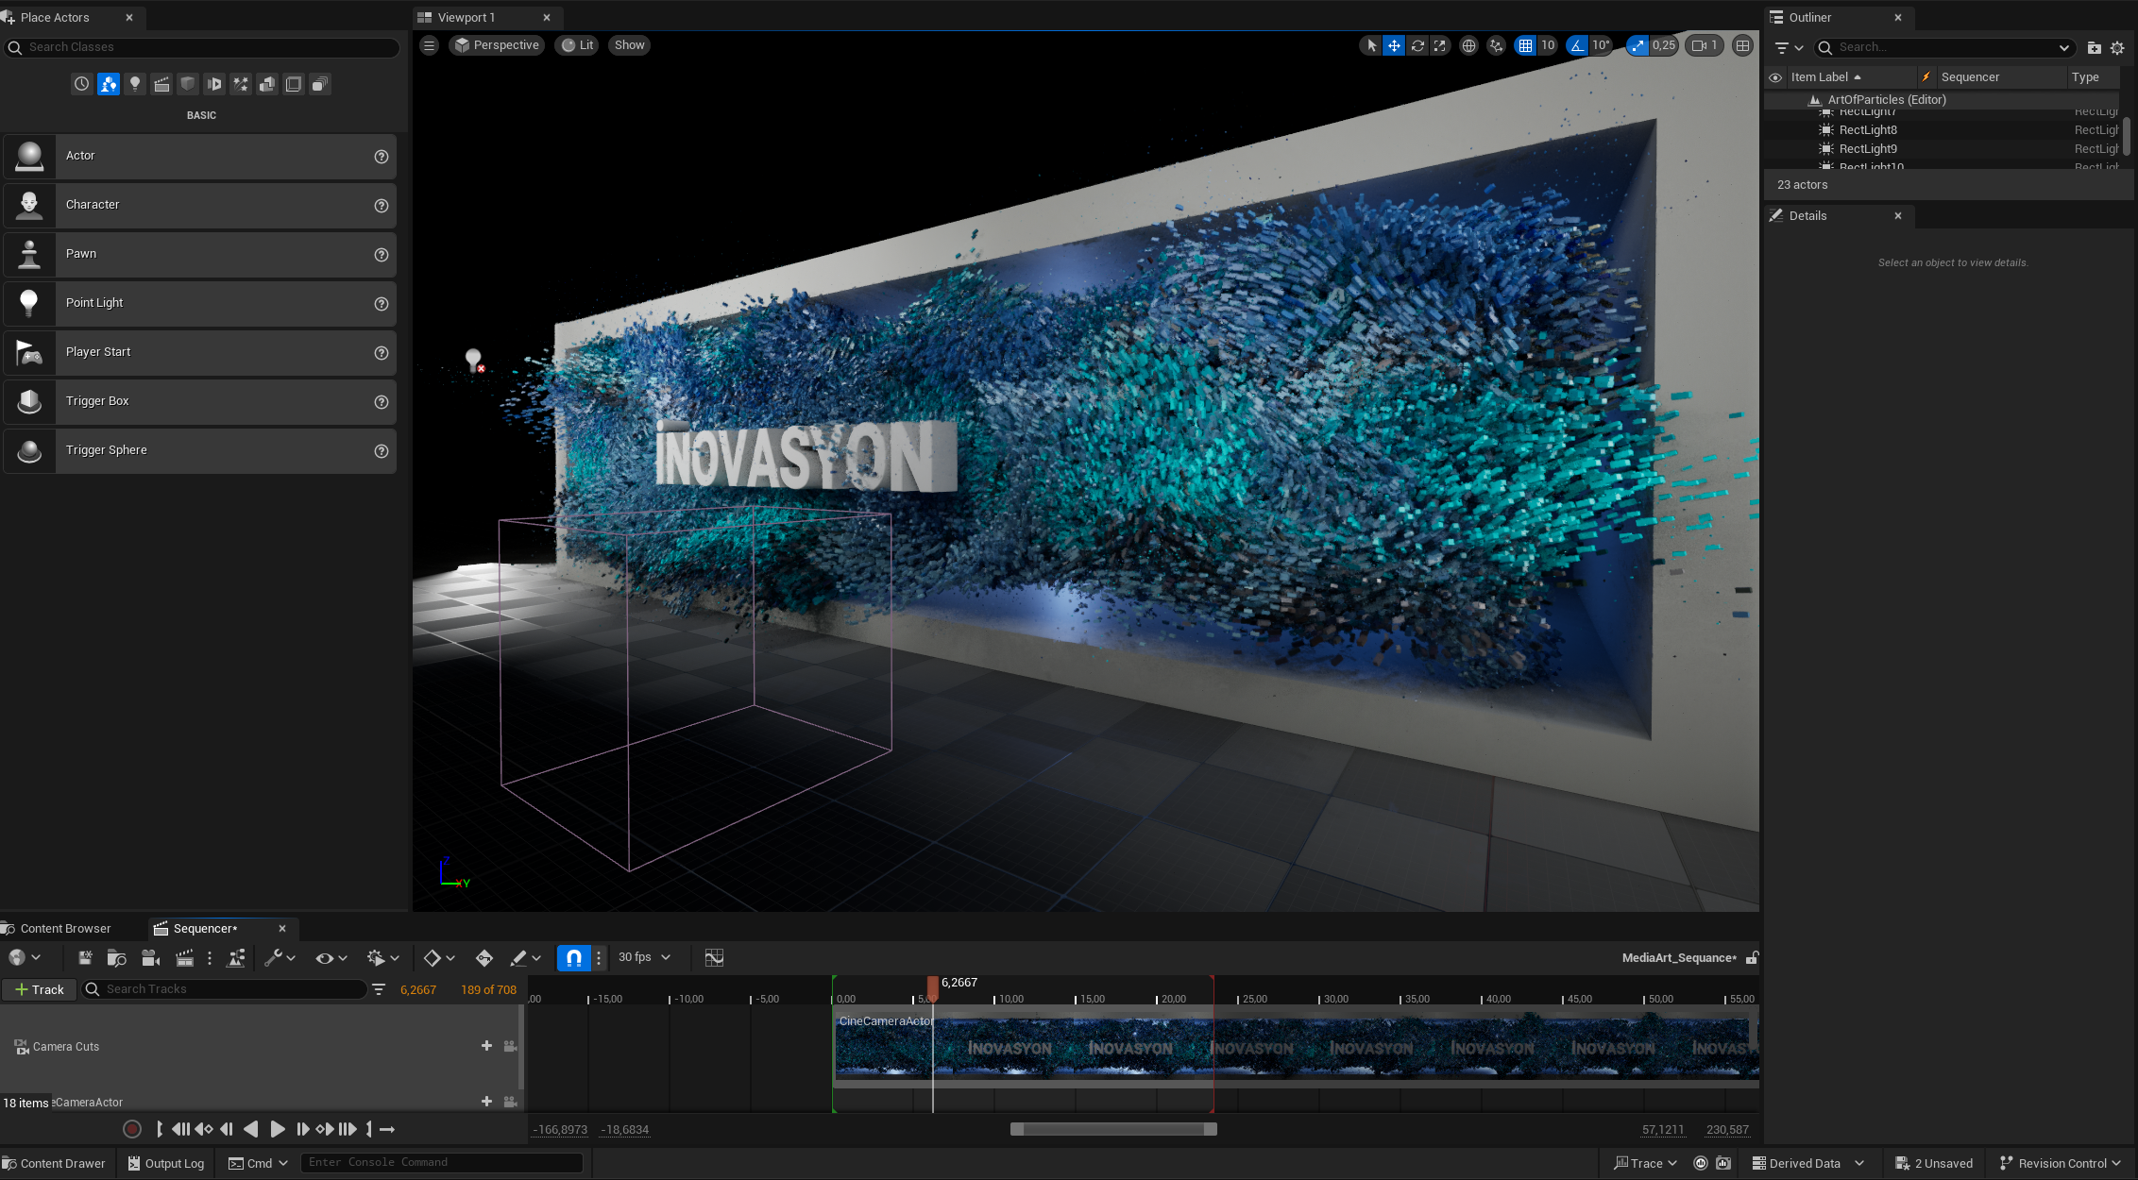Toggle the Outliner visibility eye column
This screenshot has height=1180, width=2138.
coord(1775,77)
